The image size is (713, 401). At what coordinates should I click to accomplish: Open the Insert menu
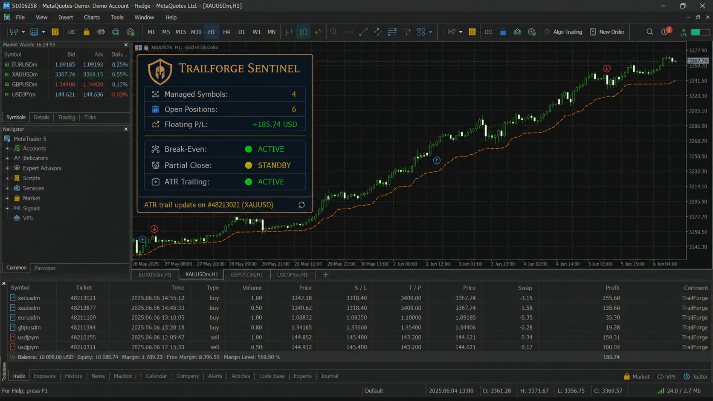pyautogui.click(x=66, y=17)
